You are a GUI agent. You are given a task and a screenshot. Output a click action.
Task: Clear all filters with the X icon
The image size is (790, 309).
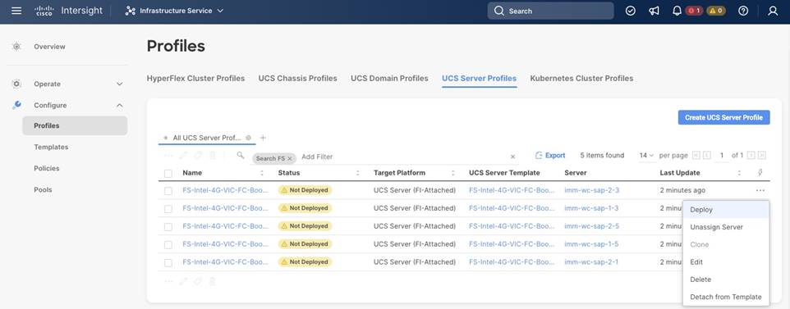point(513,157)
